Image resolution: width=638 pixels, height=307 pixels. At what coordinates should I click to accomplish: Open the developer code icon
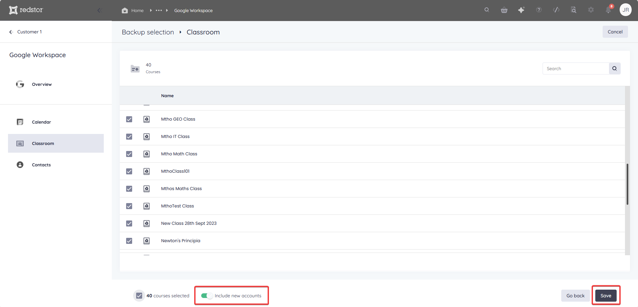tap(556, 10)
